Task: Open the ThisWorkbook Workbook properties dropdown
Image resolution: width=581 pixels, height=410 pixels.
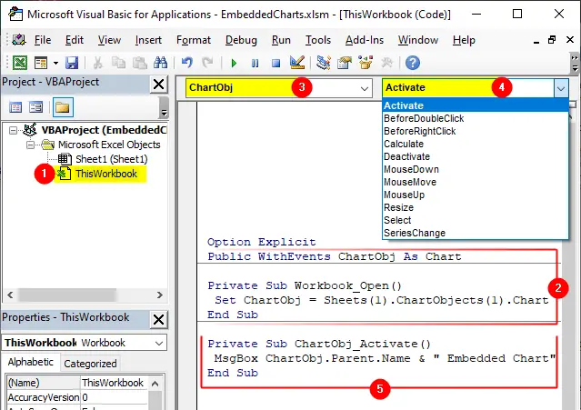Action: 159,343
